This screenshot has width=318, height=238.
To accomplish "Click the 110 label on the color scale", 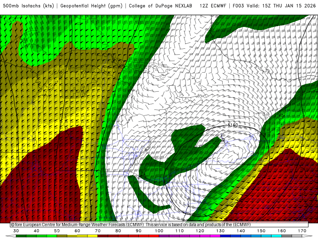I will (x=180, y=231).
